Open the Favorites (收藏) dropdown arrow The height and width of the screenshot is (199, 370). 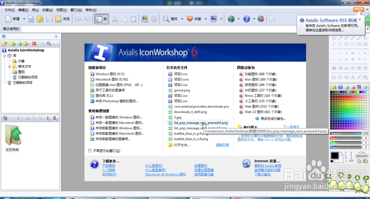click(x=205, y=19)
